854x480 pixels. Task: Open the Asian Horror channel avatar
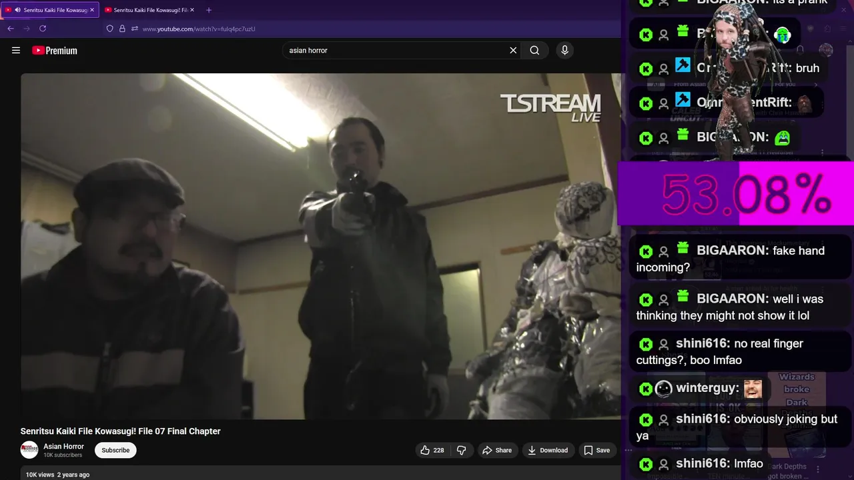pyautogui.click(x=29, y=450)
